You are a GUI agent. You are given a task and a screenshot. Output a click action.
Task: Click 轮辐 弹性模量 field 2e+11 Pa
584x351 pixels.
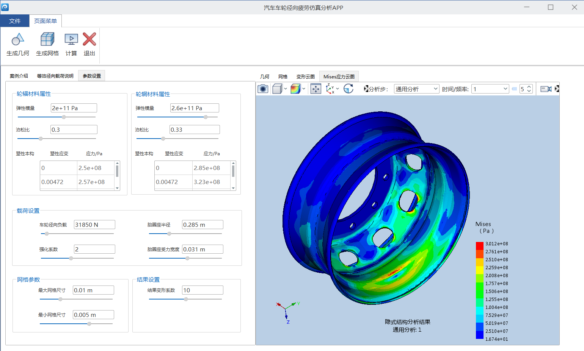coord(74,108)
